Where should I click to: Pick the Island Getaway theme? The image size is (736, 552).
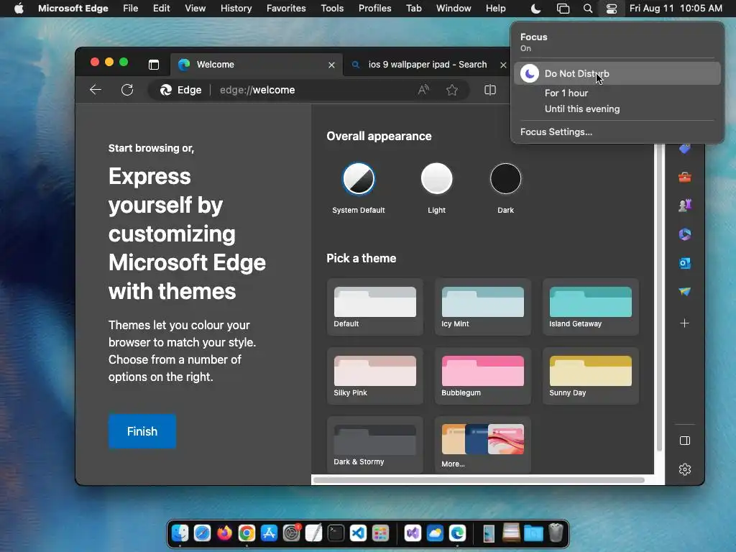click(x=591, y=307)
